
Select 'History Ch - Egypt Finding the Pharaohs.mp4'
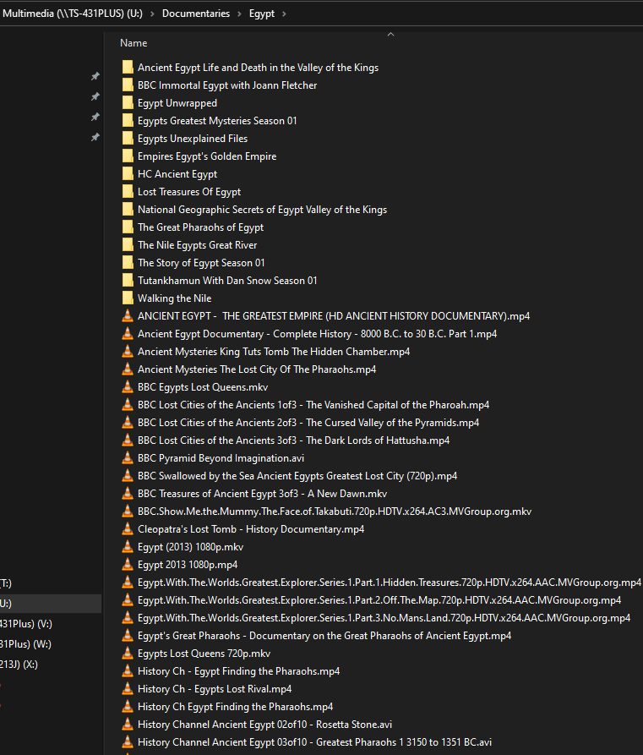click(239, 670)
